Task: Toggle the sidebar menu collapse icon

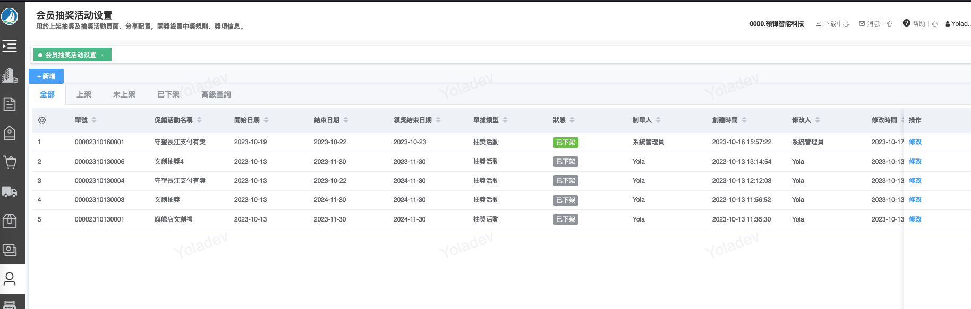Action: (10, 47)
